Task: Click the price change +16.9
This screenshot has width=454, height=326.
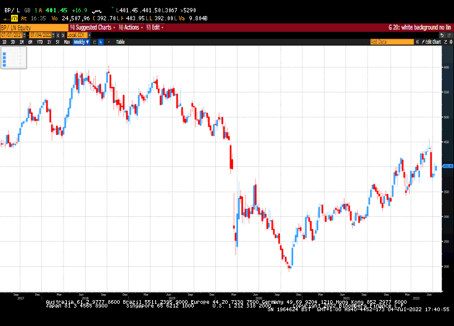Action: click(x=80, y=10)
